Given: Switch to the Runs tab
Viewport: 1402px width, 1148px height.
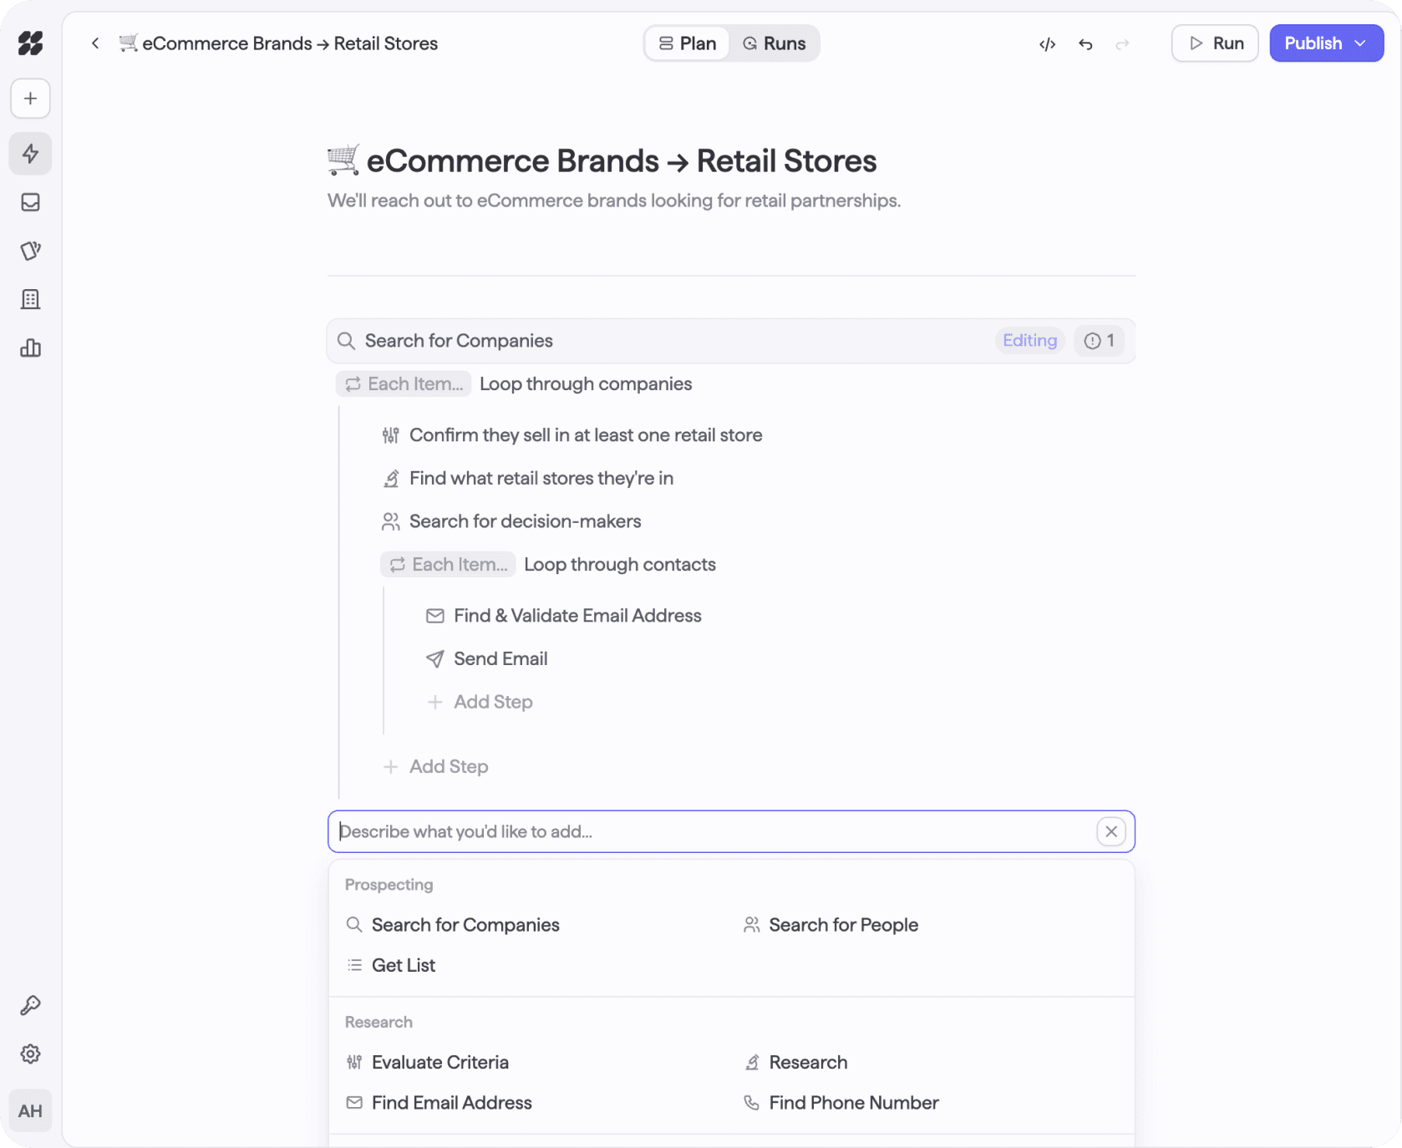Looking at the screenshot, I should pyautogui.click(x=775, y=43).
